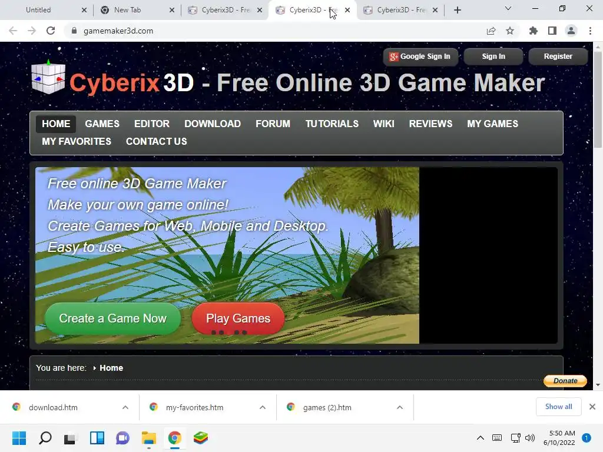Click the Register button
Screen dimensions: 603x452
pyautogui.click(x=558, y=56)
